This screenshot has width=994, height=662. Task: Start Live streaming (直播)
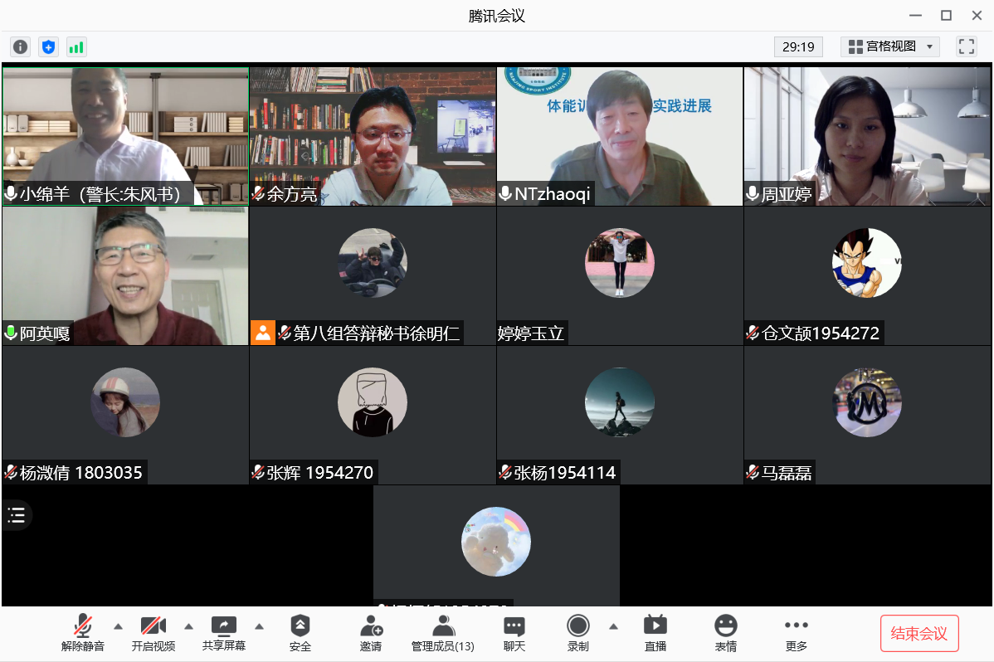pos(655,633)
